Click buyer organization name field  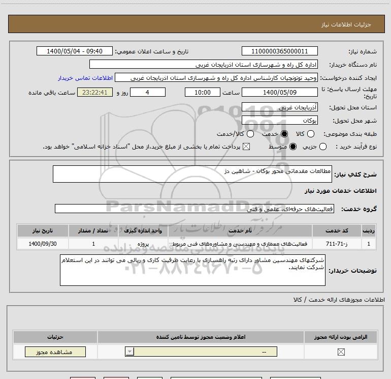point(204,64)
